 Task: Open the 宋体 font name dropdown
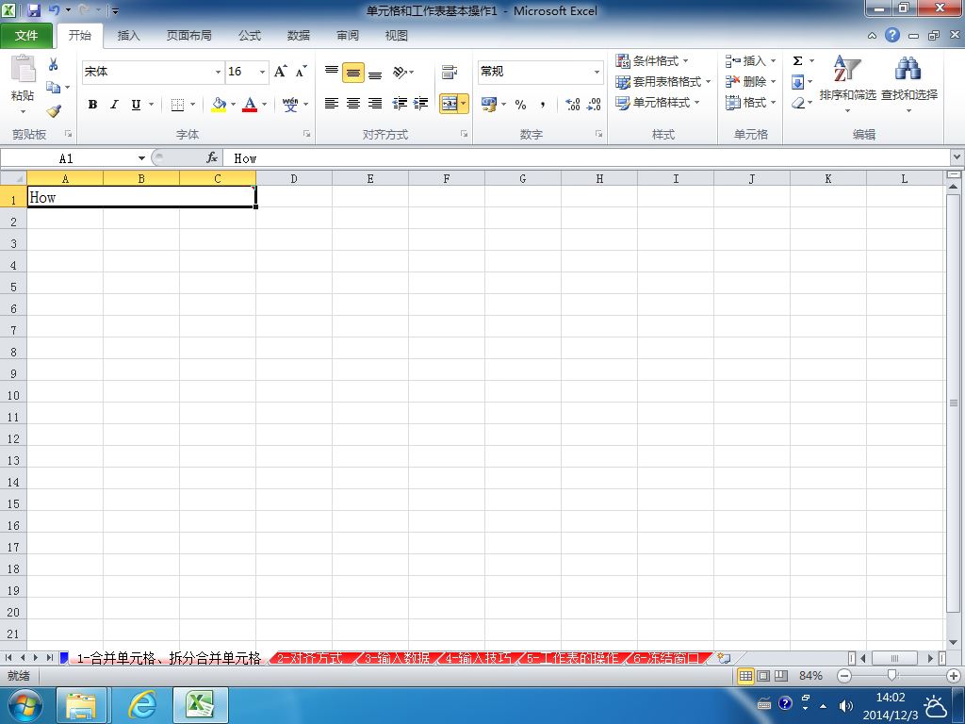(x=218, y=72)
